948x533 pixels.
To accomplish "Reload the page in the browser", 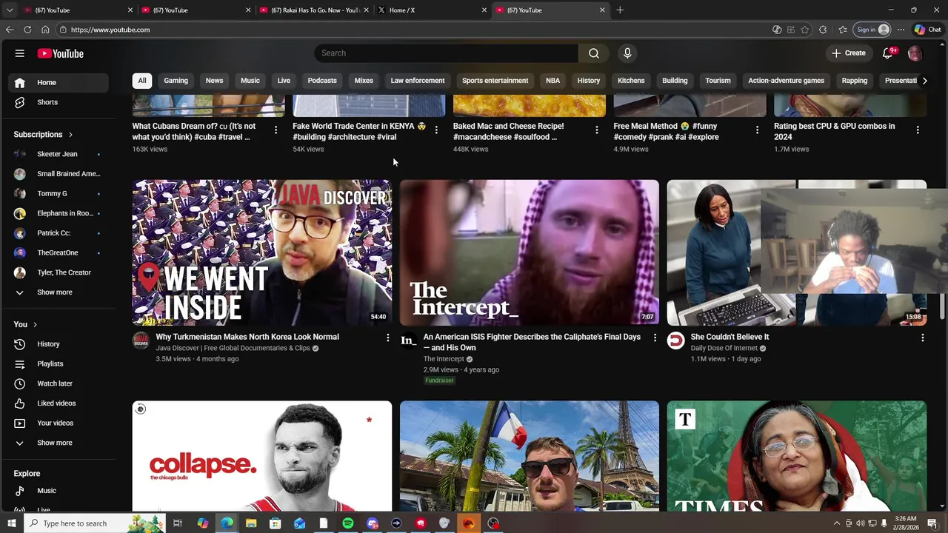I will click(x=27, y=30).
